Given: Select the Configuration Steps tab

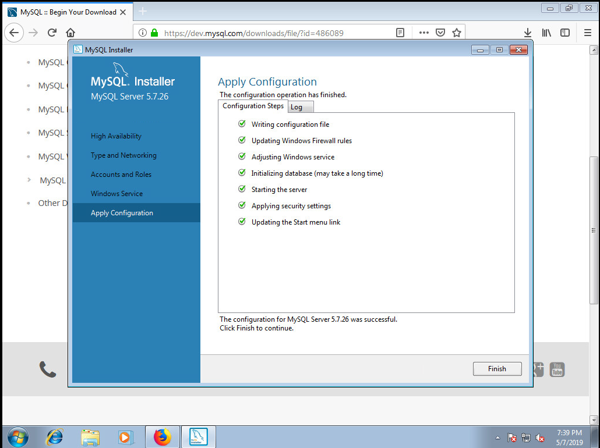Looking at the screenshot, I should pyautogui.click(x=253, y=106).
